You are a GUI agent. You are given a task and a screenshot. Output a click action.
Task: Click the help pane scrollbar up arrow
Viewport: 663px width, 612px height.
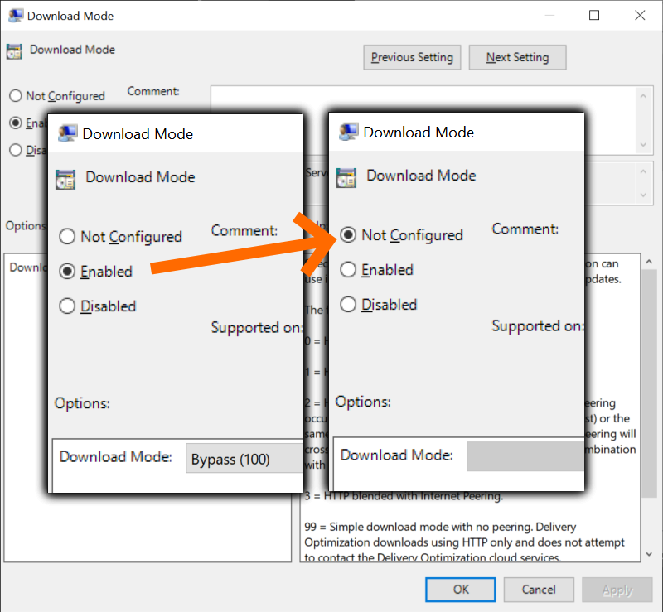point(649,262)
